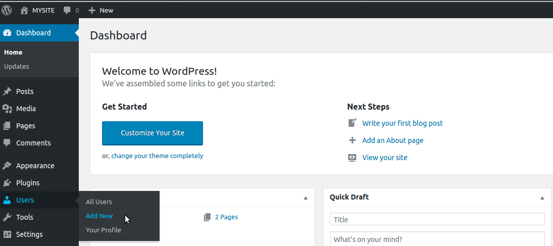Image resolution: width=553 pixels, height=246 pixels.
Task: Click the WordPress logo icon
Action: click(x=7, y=10)
